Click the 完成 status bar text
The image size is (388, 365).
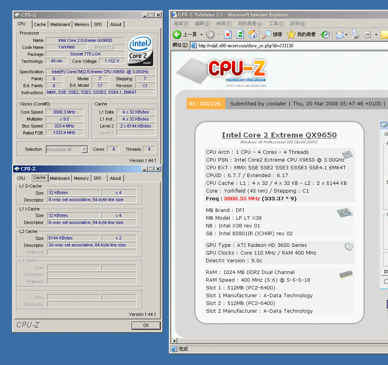click(184, 349)
